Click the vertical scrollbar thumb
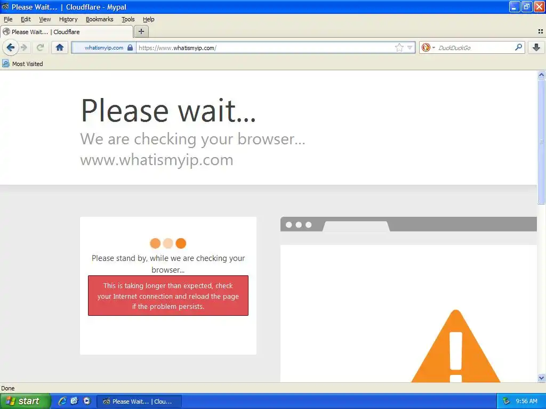546x409 pixels. [x=541, y=142]
